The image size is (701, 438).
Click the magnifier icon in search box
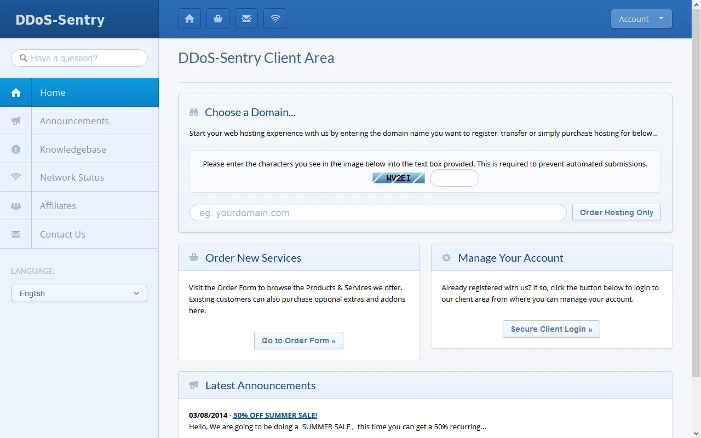coord(24,58)
